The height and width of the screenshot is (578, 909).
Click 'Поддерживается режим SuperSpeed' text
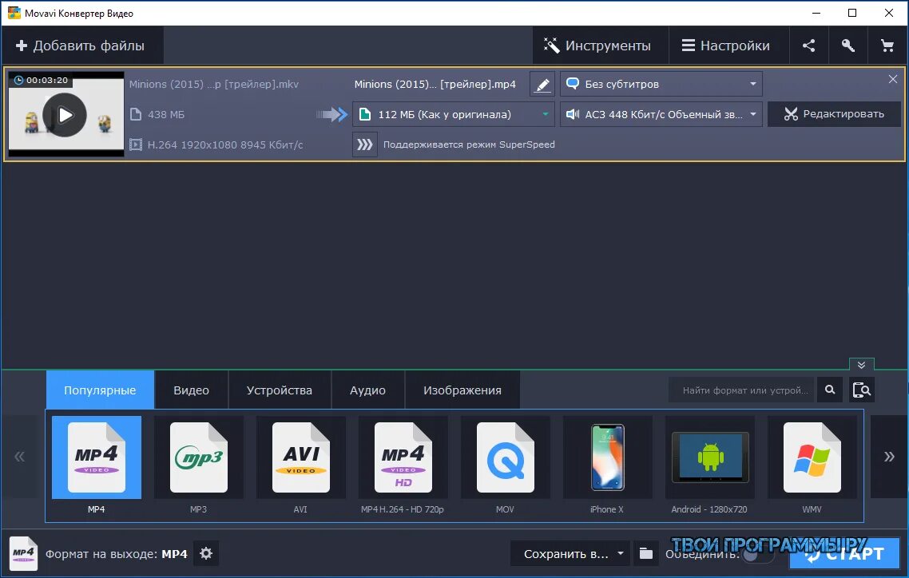coord(469,144)
